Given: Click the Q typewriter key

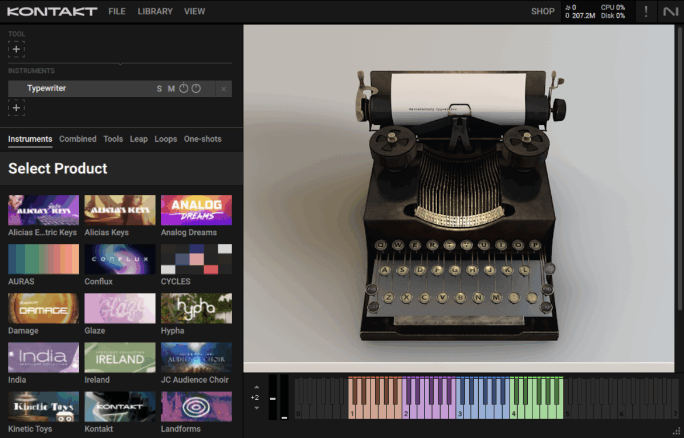Looking at the screenshot, I should pyautogui.click(x=381, y=244).
